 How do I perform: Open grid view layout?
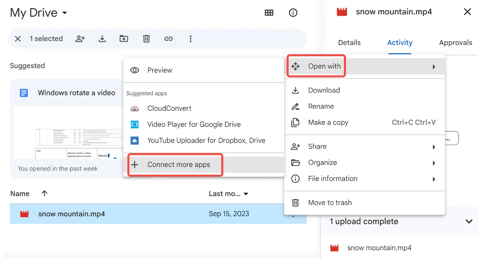point(269,13)
